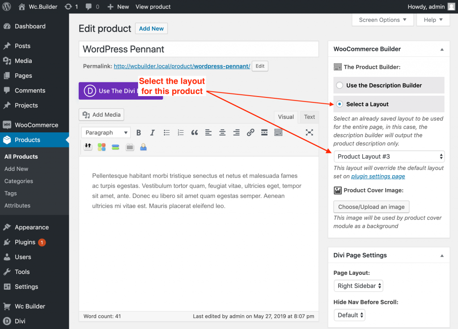
Task: Click the Insert/edit link icon
Action: [250, 132]
